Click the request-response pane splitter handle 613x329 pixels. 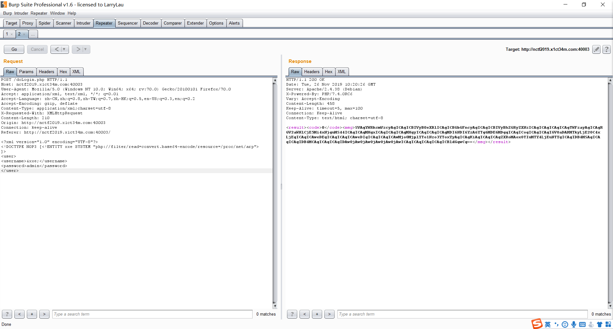pos(281,187)
